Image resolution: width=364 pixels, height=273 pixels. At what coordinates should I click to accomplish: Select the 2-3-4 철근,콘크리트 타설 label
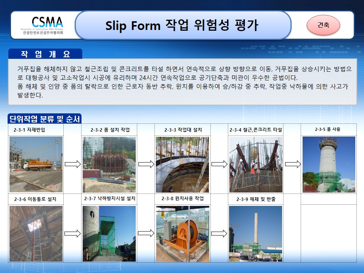pyautogui.click(x=256, y=130)
